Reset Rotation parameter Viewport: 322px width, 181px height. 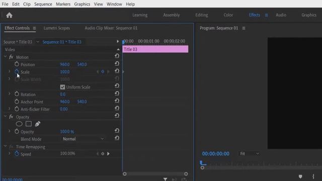coord(117,94)
